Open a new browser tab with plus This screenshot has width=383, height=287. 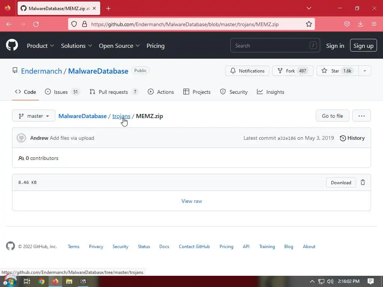click(108, 9)
